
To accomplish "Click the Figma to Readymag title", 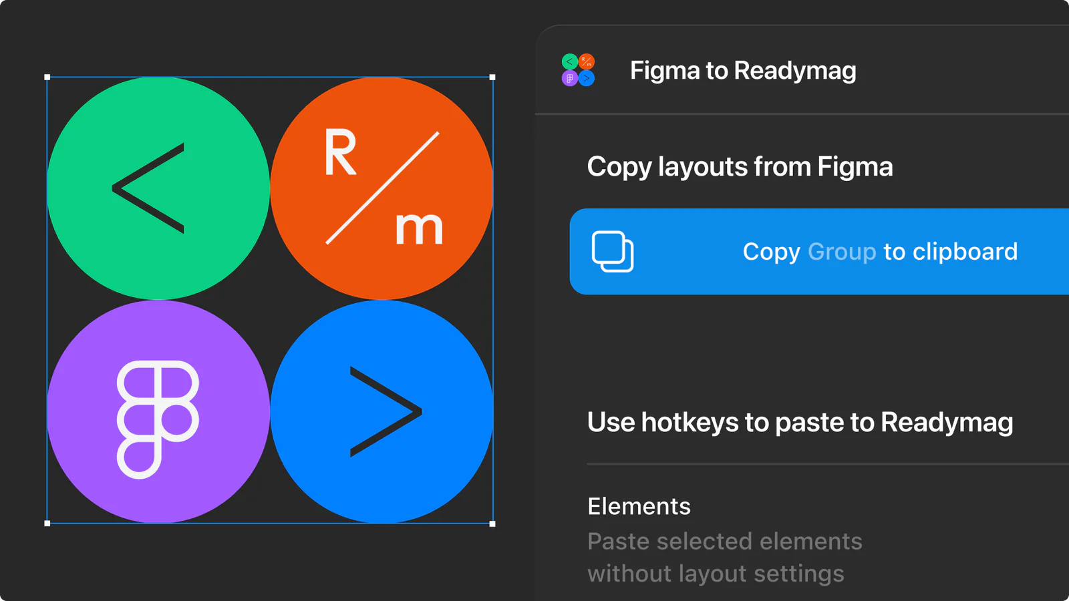I will [x=743, y=71].
